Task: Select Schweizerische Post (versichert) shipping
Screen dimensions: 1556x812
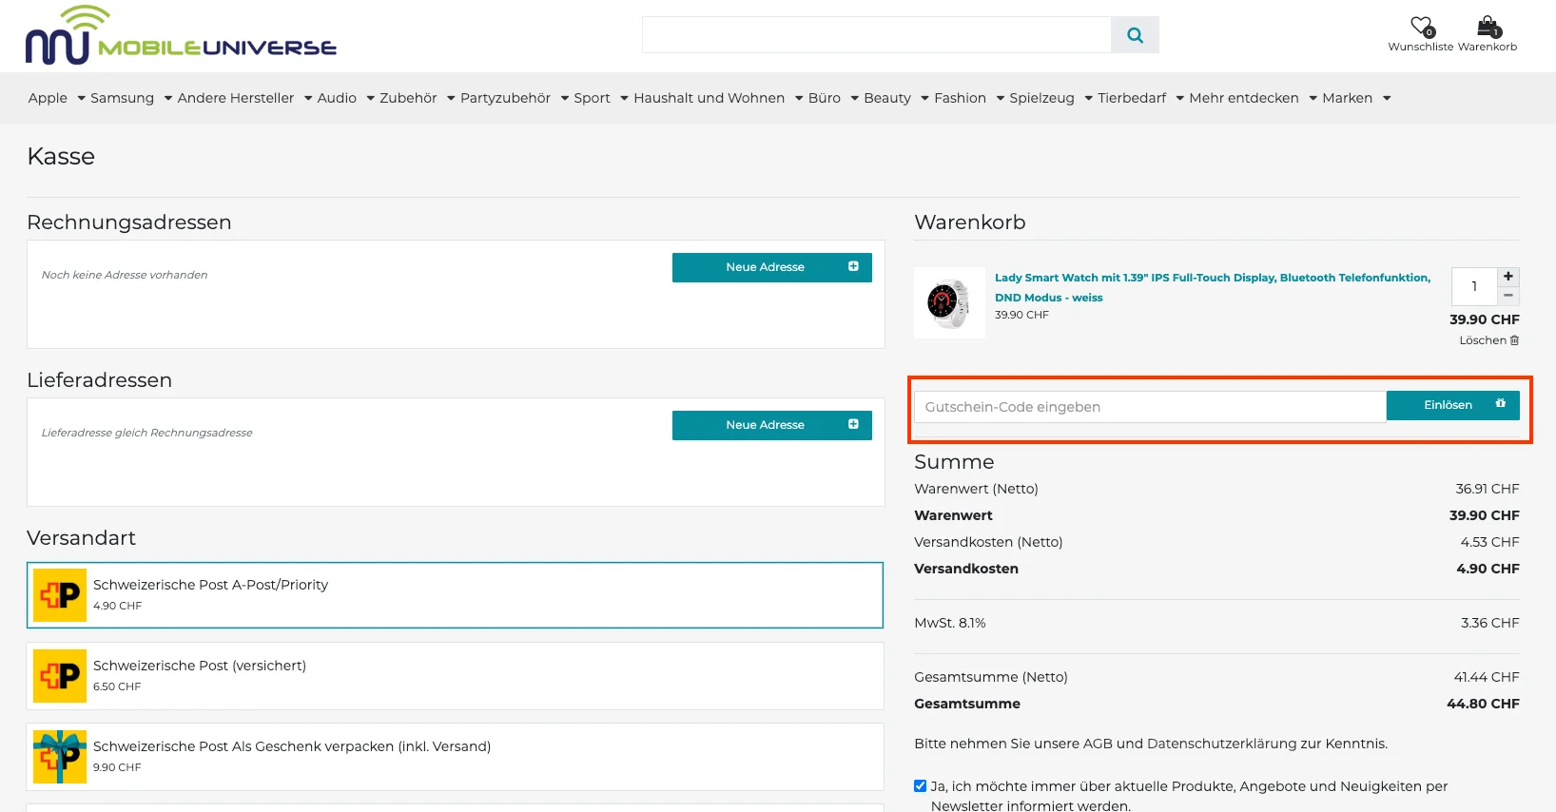Action: 455,676
